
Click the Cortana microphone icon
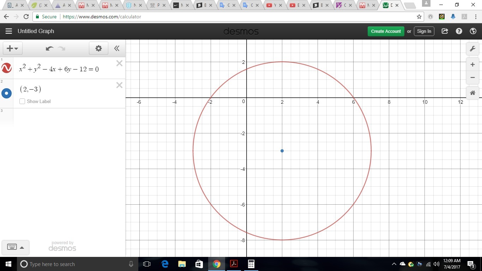point(131,264)
